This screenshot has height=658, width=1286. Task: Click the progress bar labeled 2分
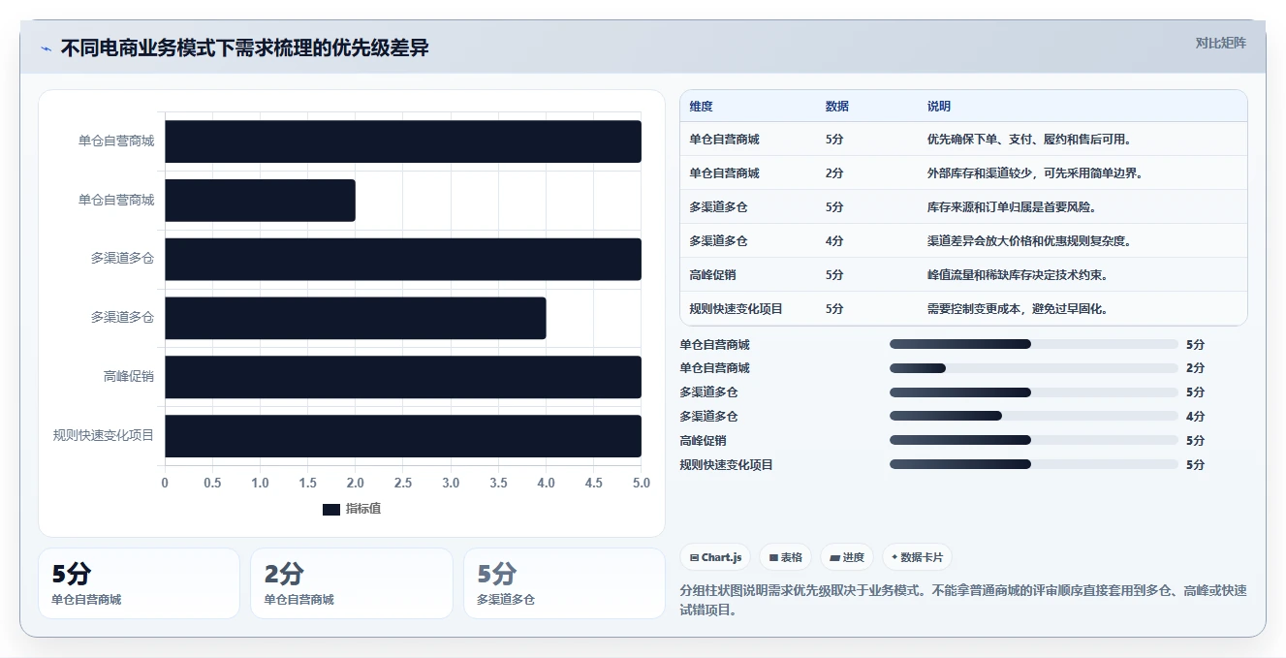pyautogui.click(x=1034, y=368)
